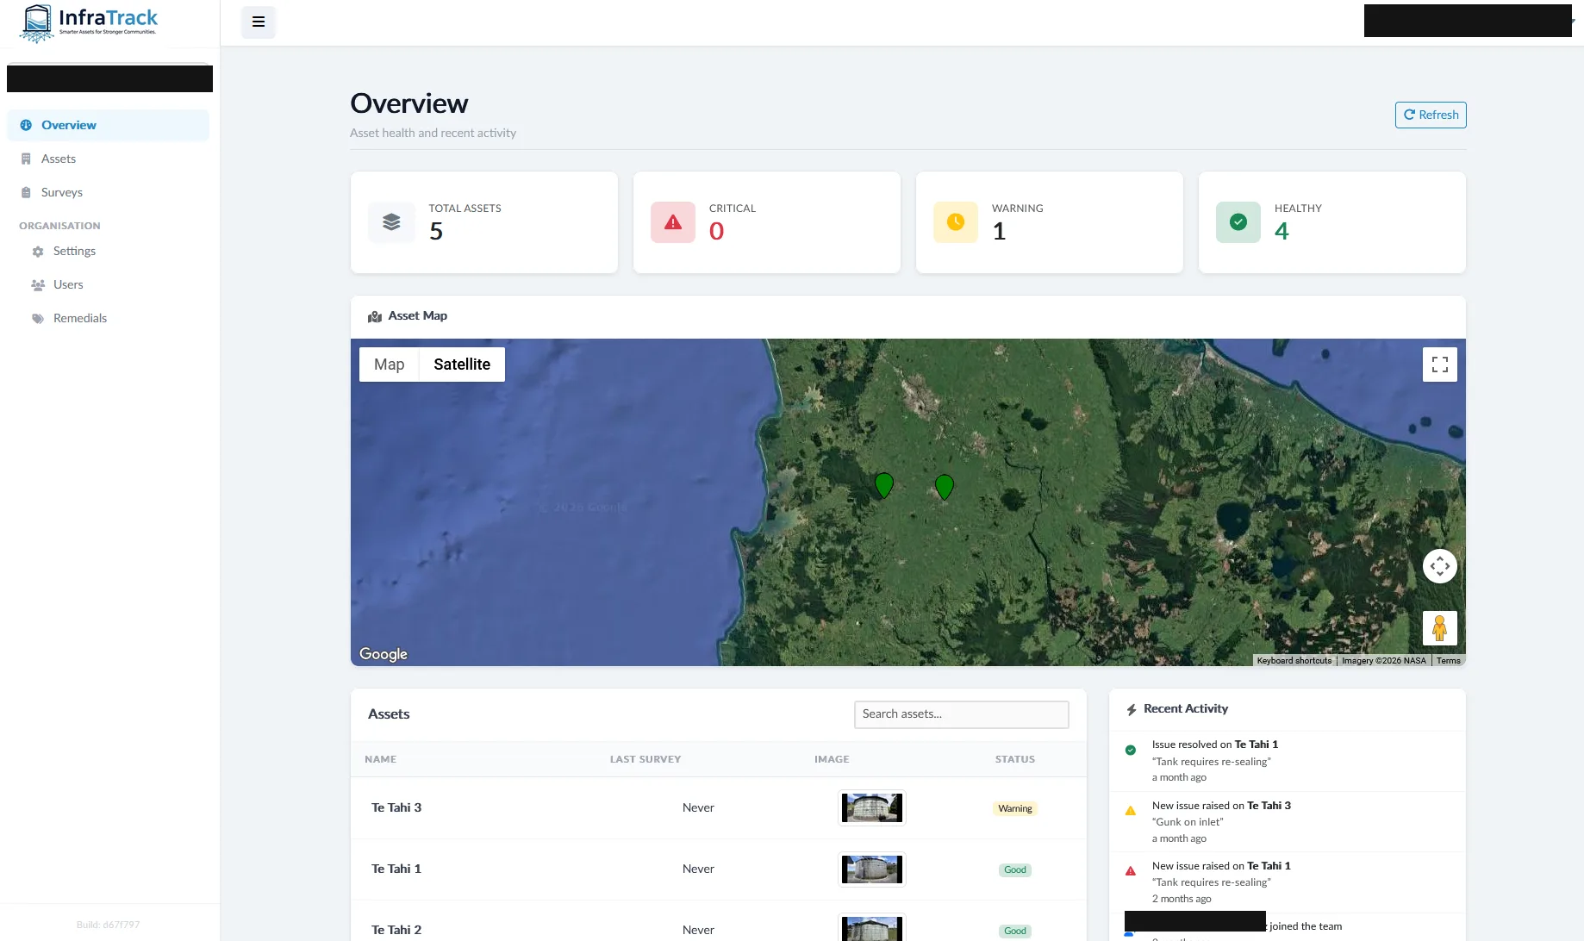Click the left green map marker
This screenshot has height=941, width=1584.
(883, 485)
